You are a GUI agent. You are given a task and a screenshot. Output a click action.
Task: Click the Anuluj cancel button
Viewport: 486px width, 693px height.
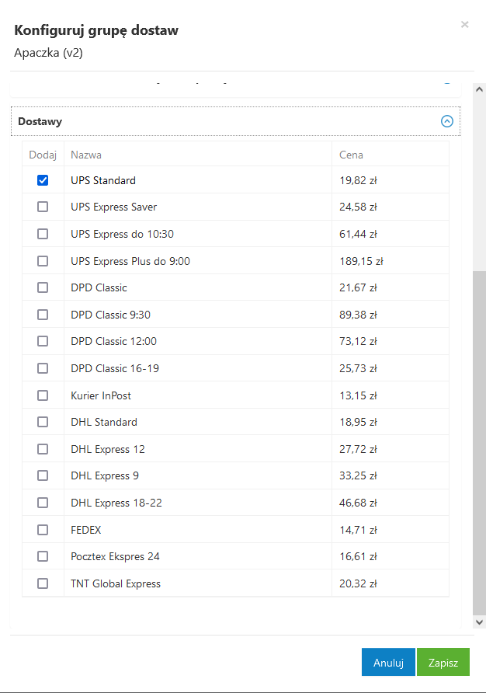click(x=388, y=662)
